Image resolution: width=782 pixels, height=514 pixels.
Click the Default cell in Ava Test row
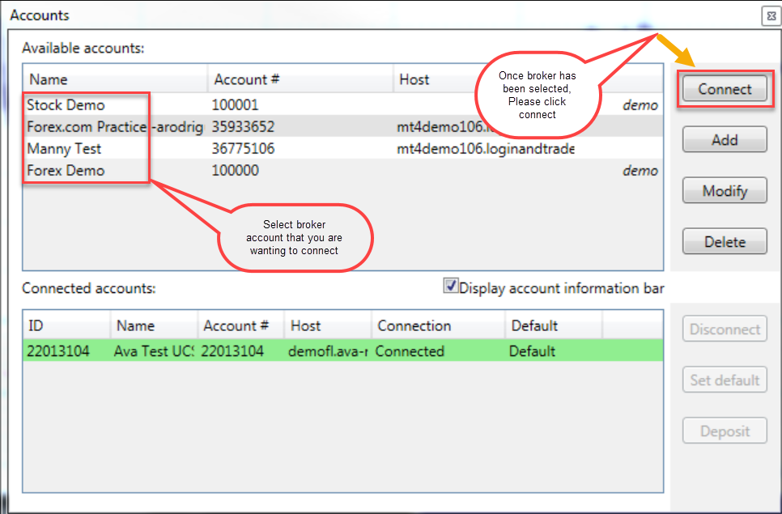tap(532, 351)
